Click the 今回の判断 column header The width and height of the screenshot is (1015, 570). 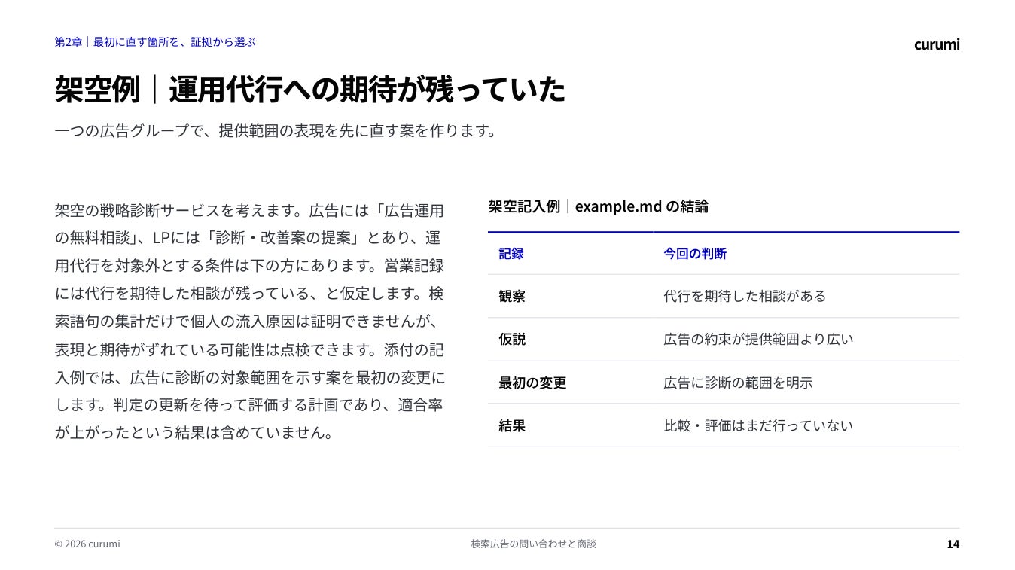695,254
